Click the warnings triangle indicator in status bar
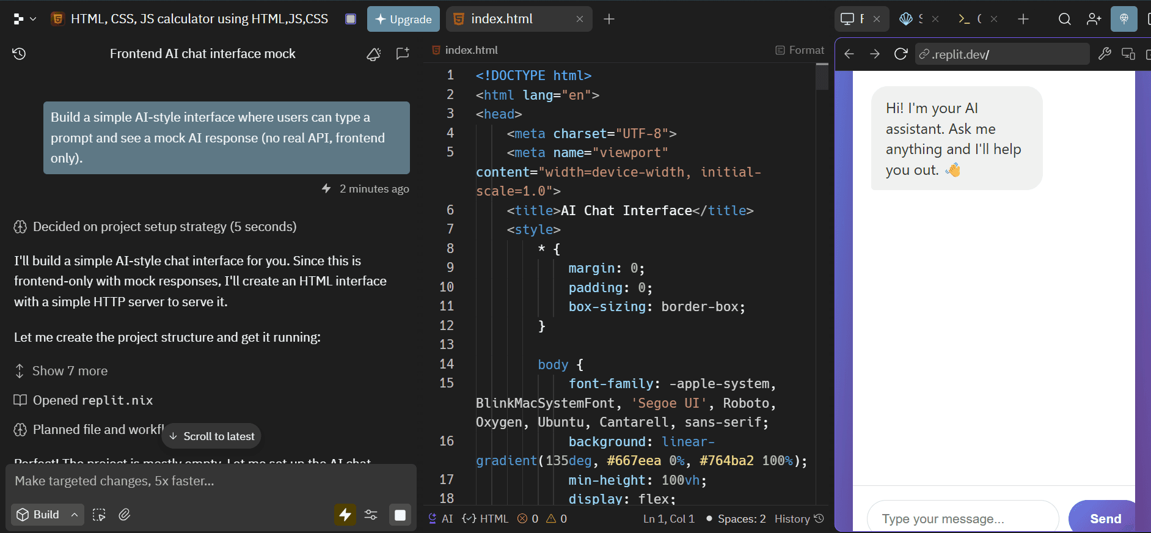The image size is (1151, 533). [557, 518]
